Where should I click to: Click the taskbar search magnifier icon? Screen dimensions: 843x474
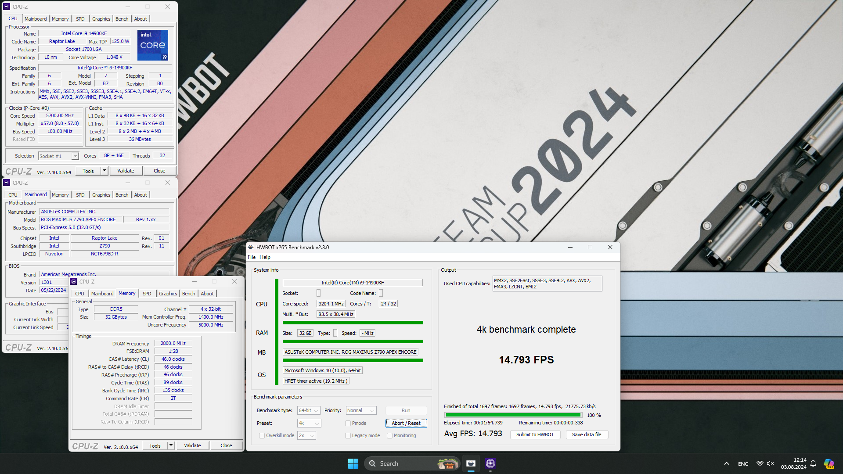[372, 463]
